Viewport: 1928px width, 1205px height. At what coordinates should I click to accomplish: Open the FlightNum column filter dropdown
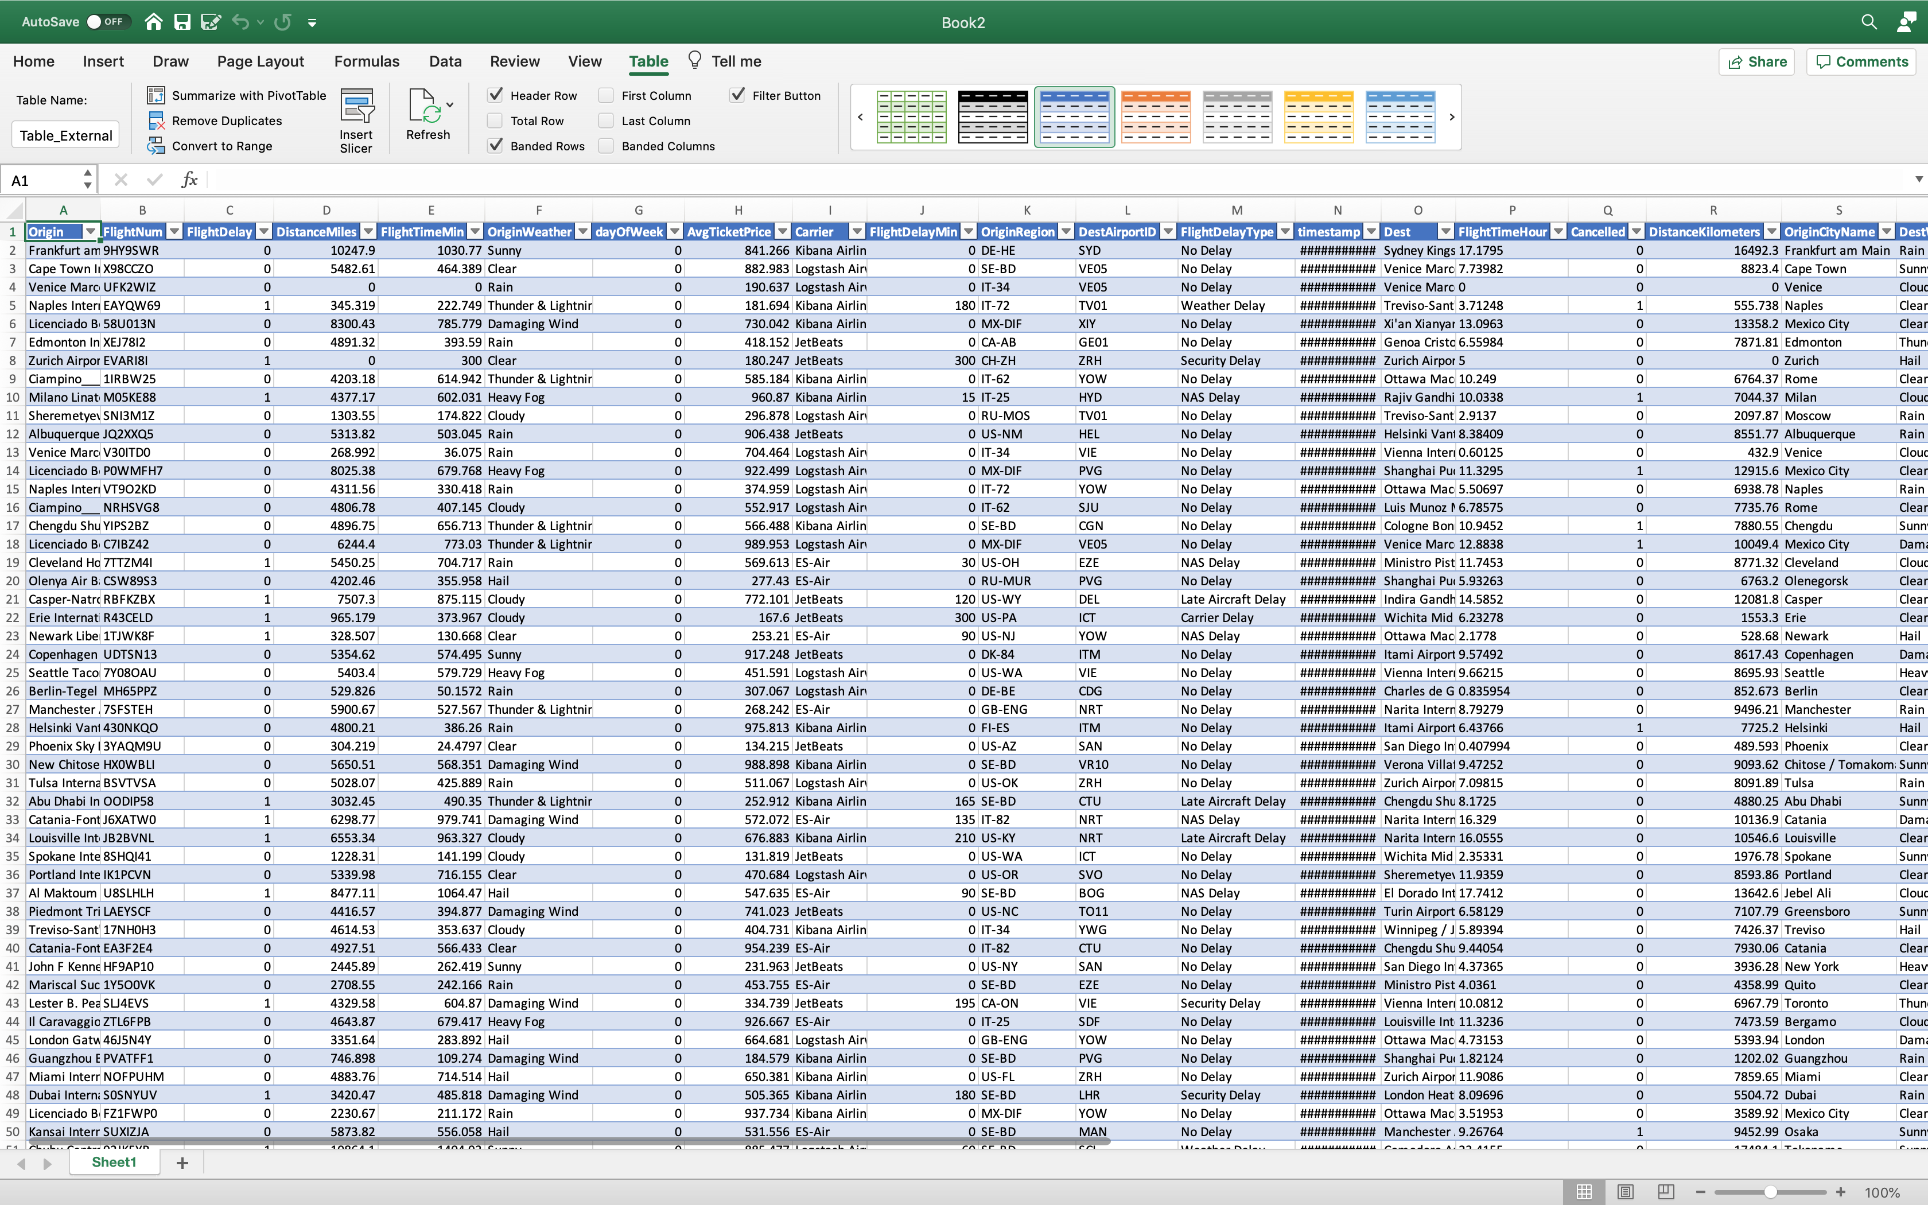click(174, 232)
